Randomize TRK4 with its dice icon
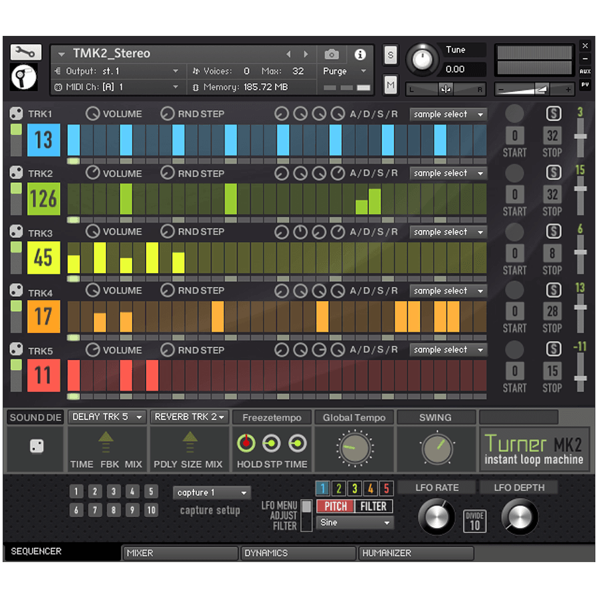Image resolution: width=598 pixels, height=598 pixels. point(17,290)
